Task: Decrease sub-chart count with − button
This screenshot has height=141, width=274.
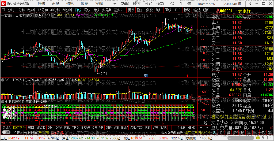Action: point(207,128)
